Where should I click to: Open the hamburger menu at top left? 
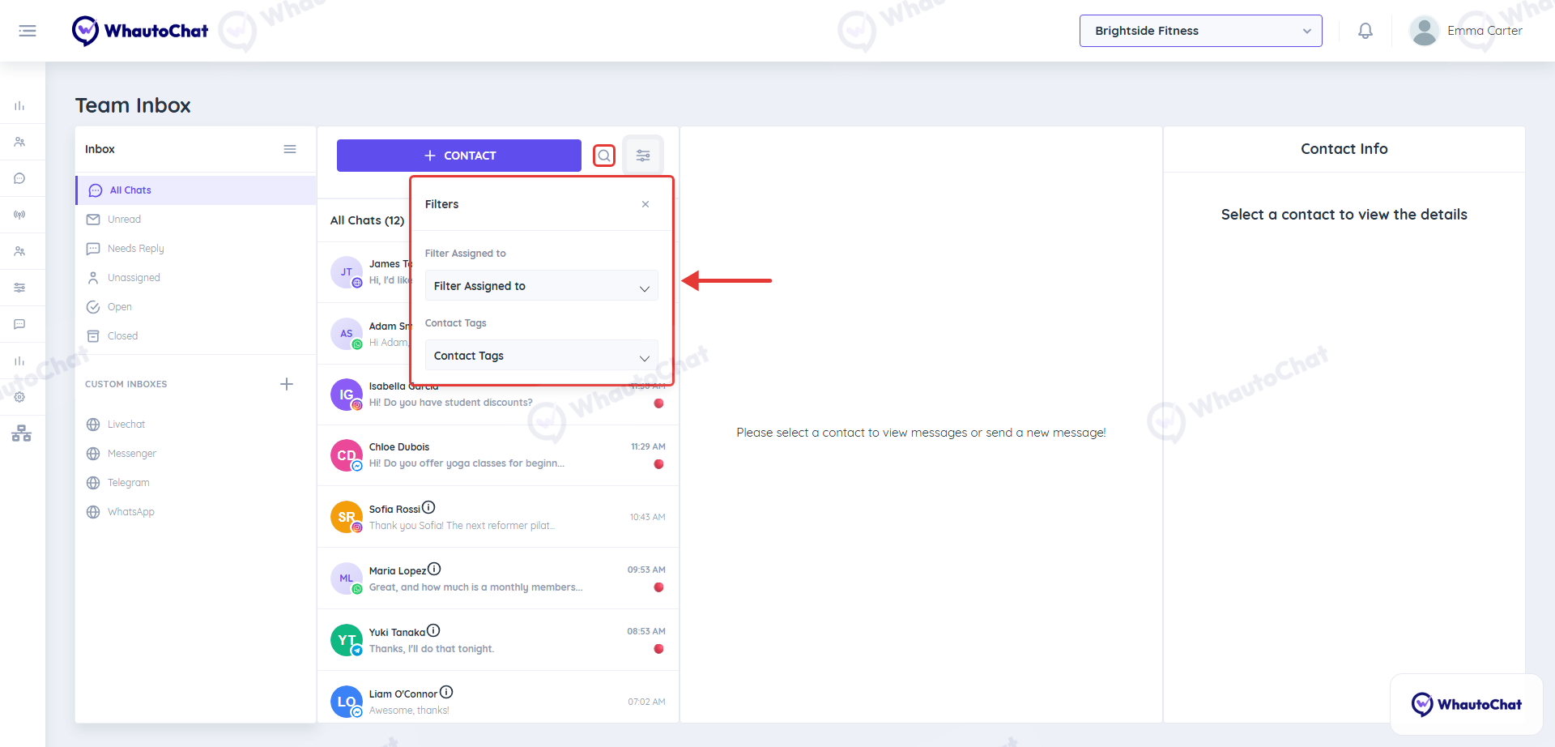click(x=28, y=31)
